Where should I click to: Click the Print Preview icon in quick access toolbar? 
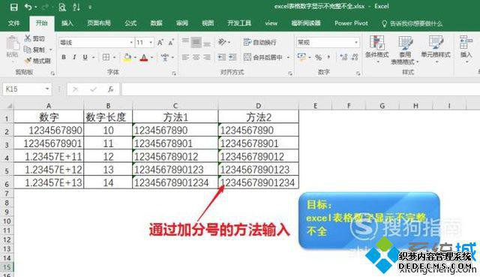(62, 7)
